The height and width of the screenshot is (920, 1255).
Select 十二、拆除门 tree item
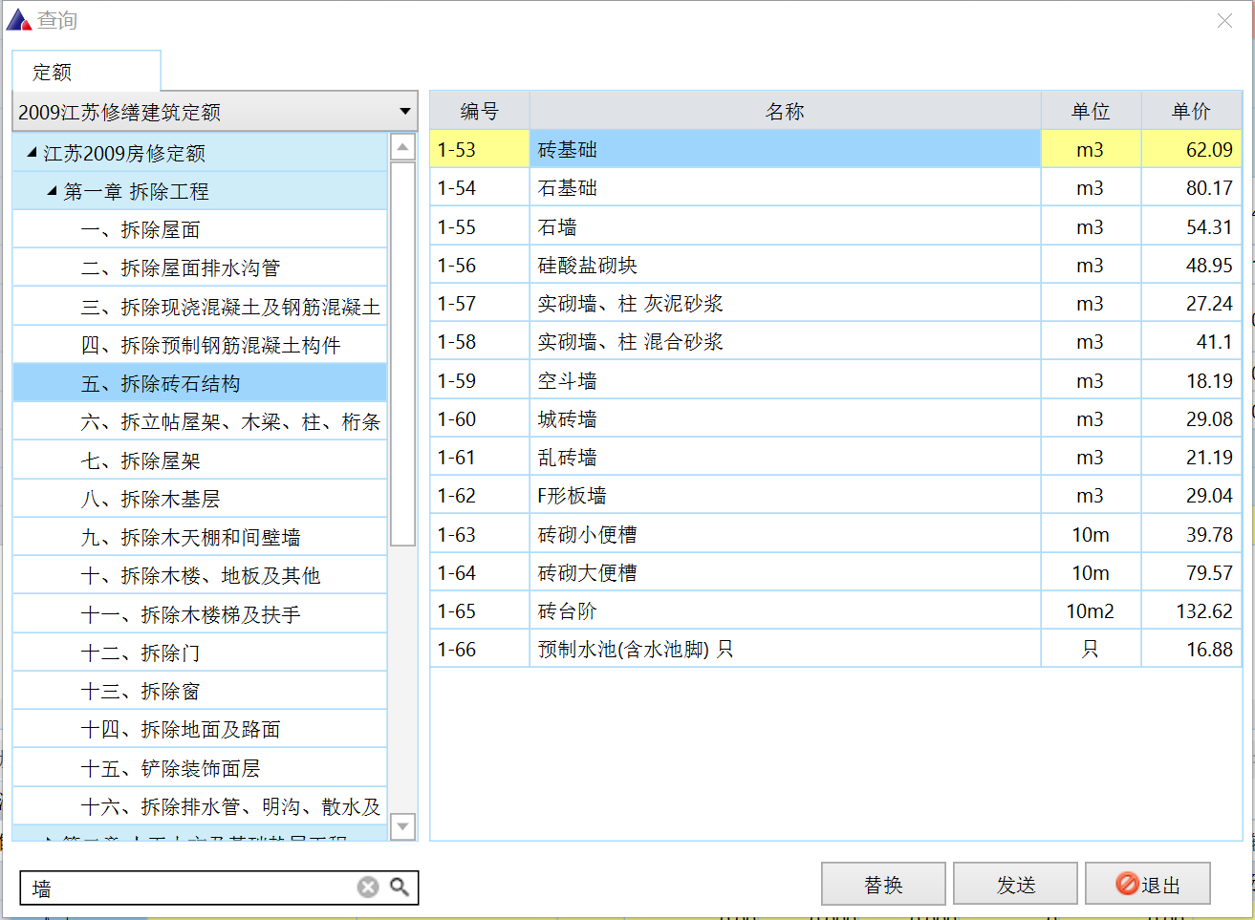[200, 653]
